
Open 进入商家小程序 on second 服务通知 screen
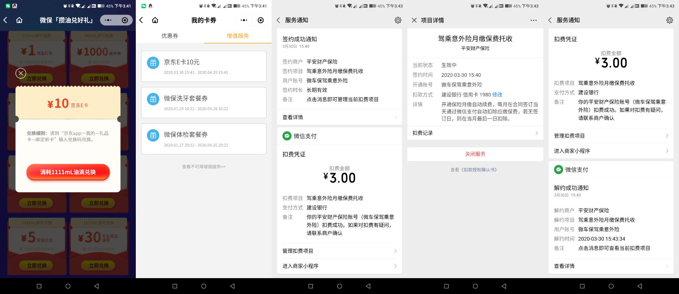tap(611, 151)
